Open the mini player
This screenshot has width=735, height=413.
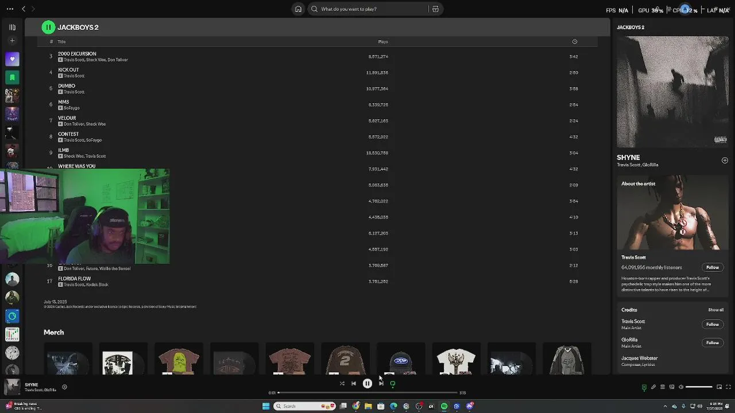coord(719,387)
